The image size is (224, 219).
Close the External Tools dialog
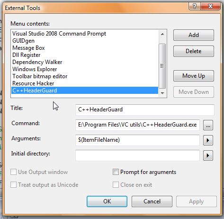[x=210, y=7]
